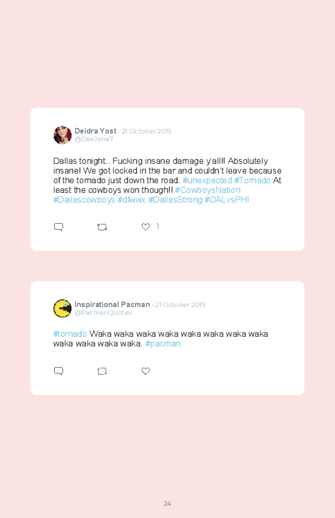This screenshot has height=518, width=335.
Task: Open the @PacmanQuotes handle
Action: tap(103, 312)
